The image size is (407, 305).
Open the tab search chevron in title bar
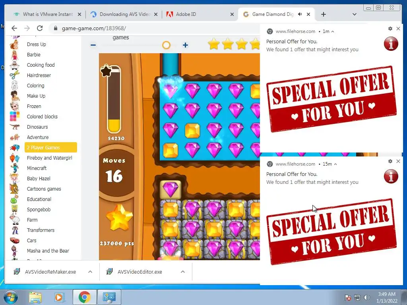coord(354,14)
